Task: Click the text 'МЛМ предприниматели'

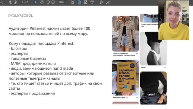Action: pyautogui.click(x=33, y=64)
